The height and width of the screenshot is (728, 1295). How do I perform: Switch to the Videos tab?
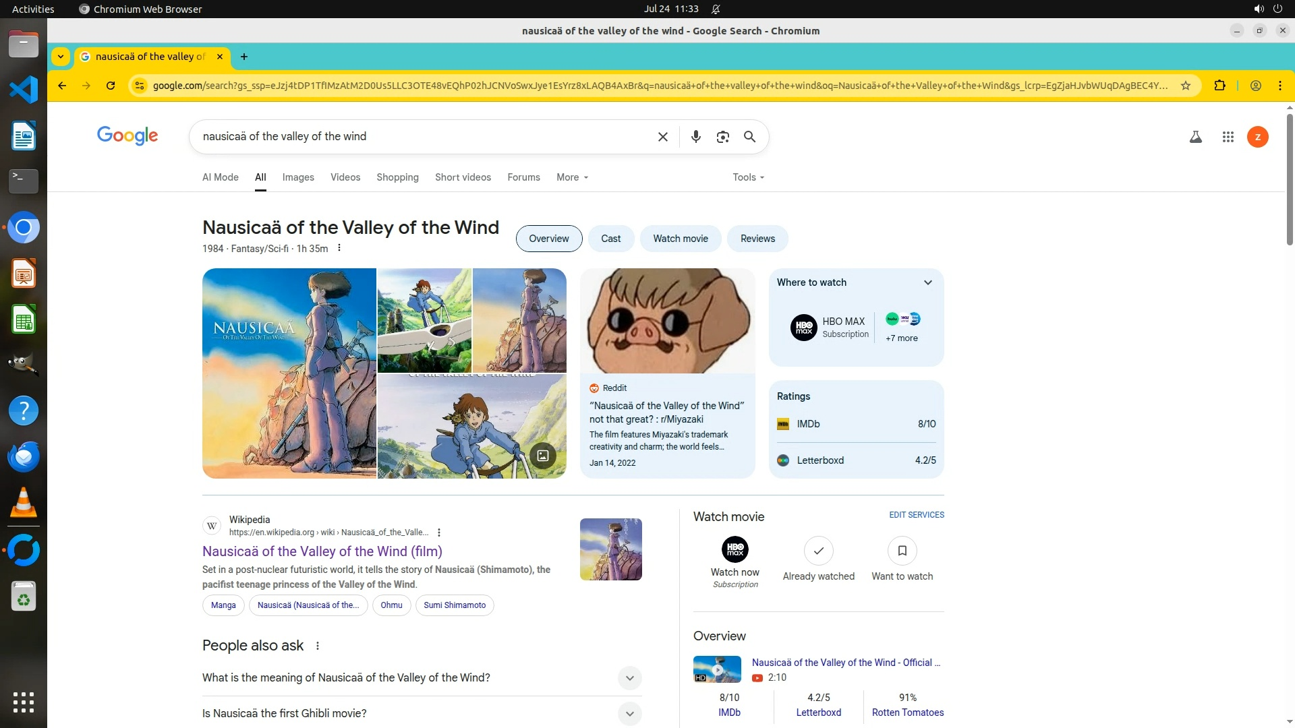[345, 177]
